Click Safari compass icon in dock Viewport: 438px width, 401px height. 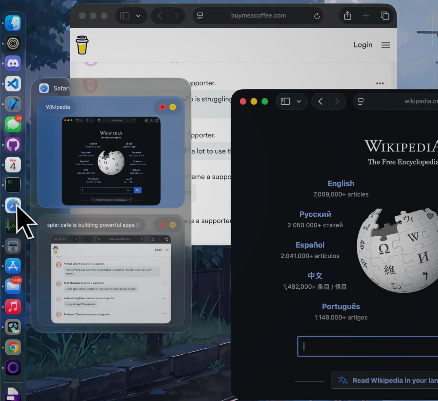(x=13, y=205)
